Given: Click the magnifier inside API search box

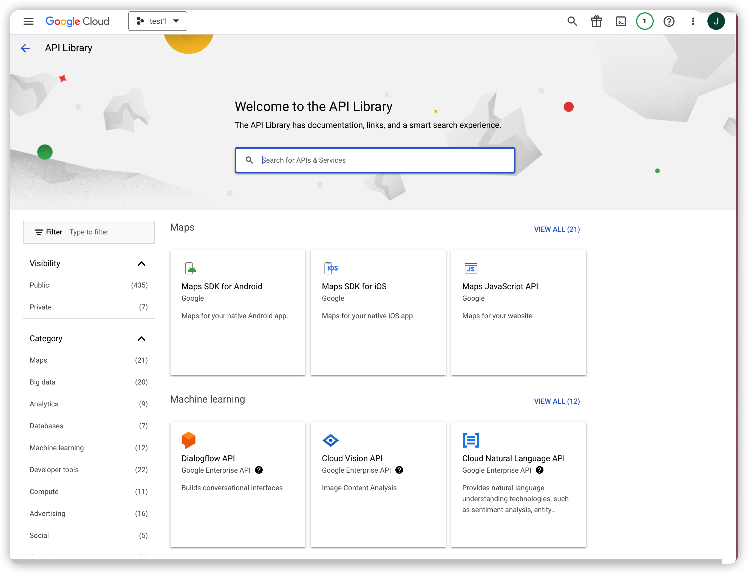Looking at the screenshot, I should 249,160.
